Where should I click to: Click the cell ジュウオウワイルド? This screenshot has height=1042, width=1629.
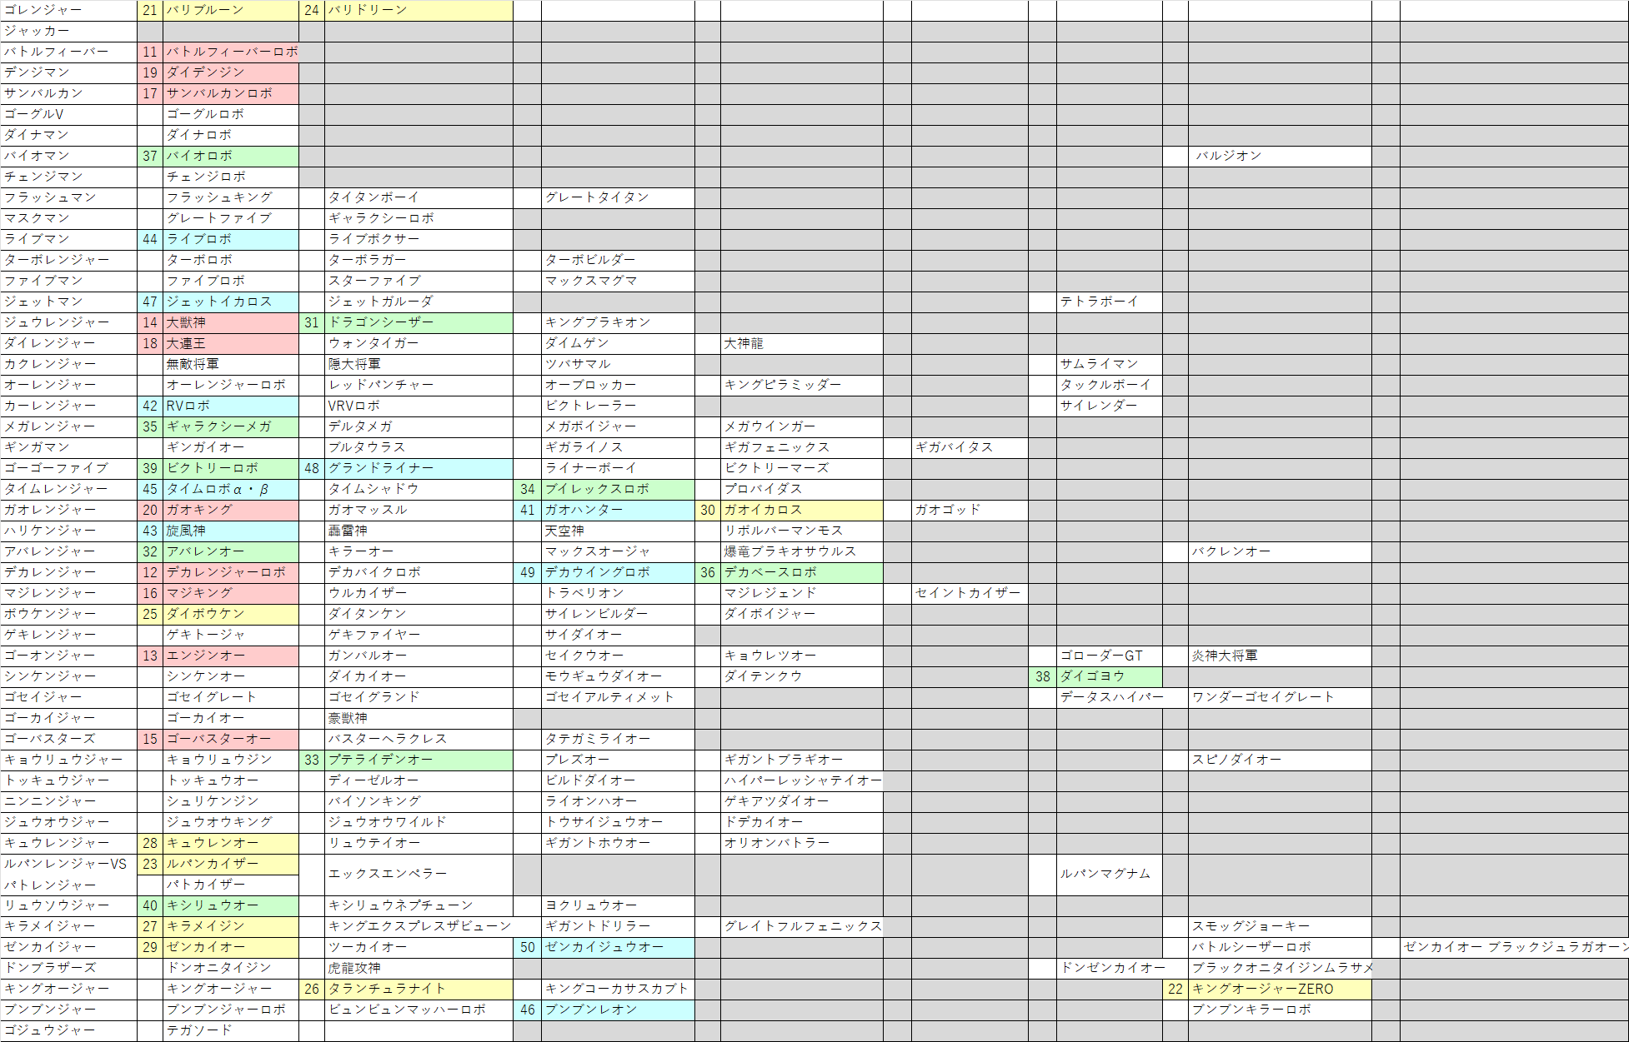click(419, 822)
